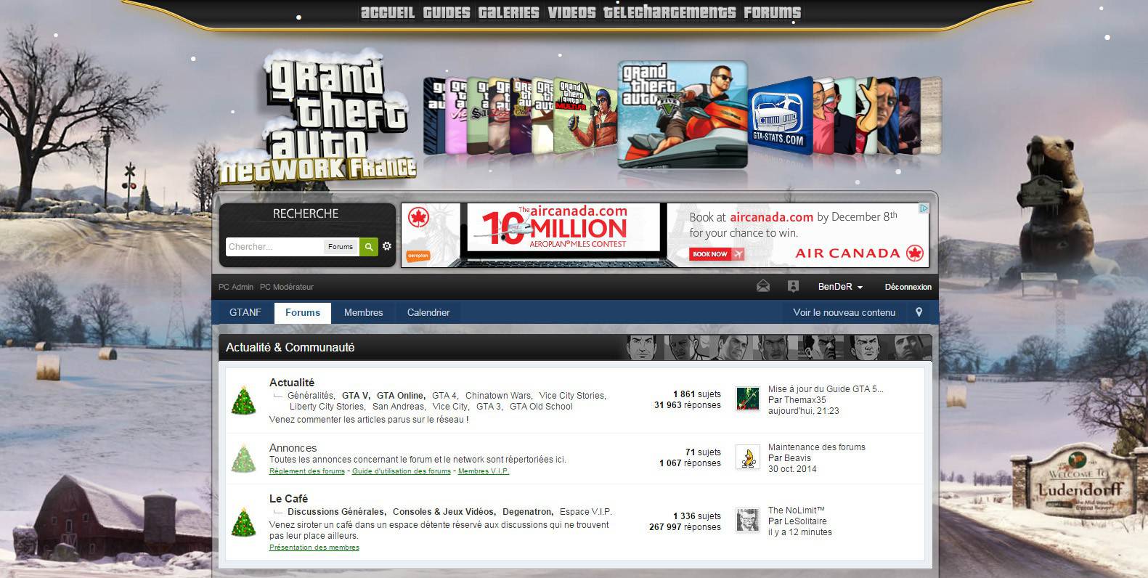Open the private messages envelope icon
Screen dimensions: 1148x578
[x=762, y=286]
